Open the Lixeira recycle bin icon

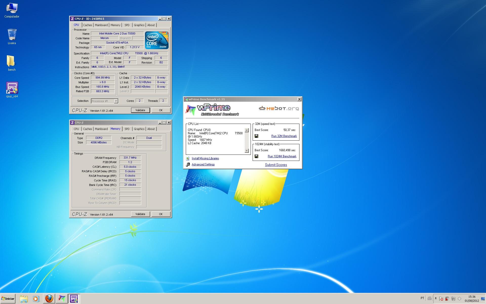point(12,37)
